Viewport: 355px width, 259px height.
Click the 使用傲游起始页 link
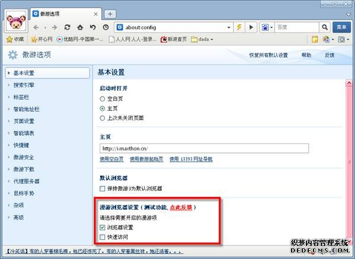coord(146,159)
